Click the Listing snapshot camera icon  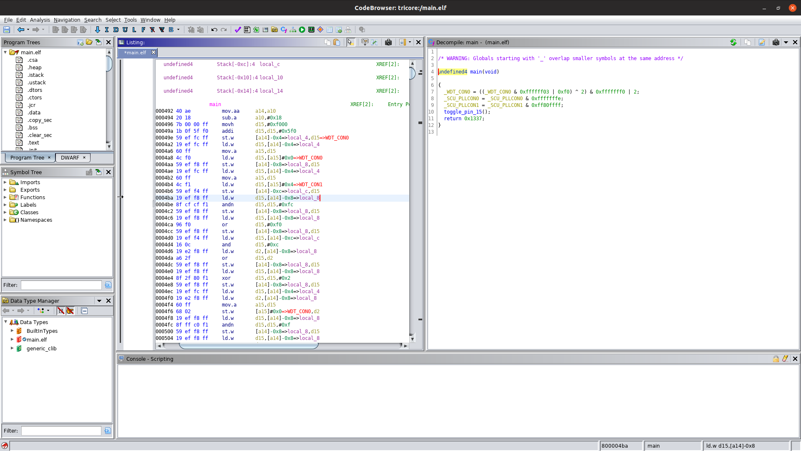[388, 42]
